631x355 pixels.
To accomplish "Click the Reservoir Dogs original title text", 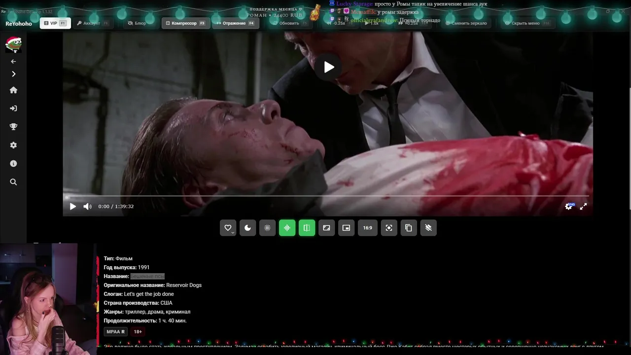I will 184,285.
